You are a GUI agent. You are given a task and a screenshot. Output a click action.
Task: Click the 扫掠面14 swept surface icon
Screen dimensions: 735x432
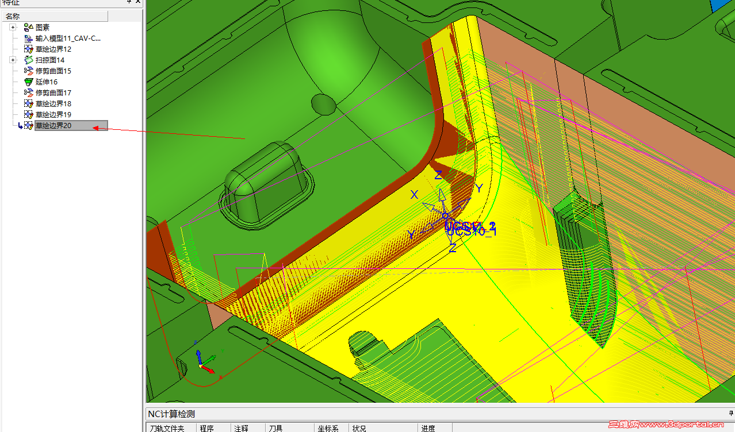pyautogui.click(x=29, y=60)
